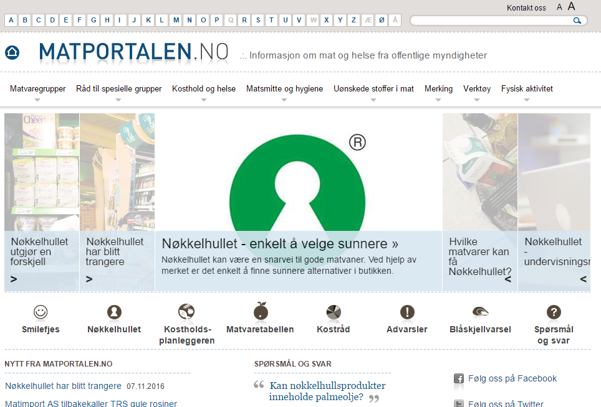Select Nøkkelhullet har blitt trangere slide

click(x=117, y=202)
